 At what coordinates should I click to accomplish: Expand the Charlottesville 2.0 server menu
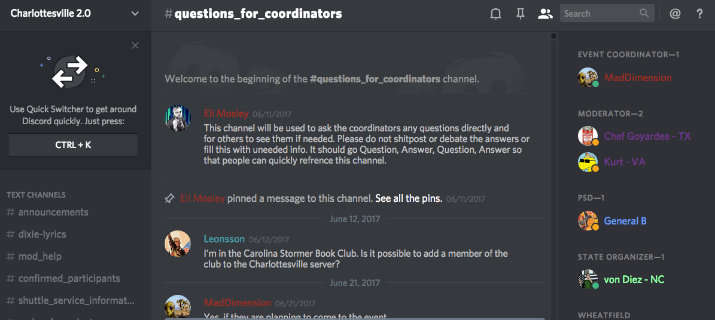pos(135,13)
